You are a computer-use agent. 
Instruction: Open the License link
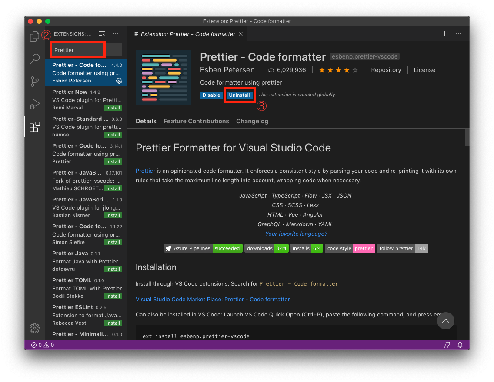(x=424, y=70)
